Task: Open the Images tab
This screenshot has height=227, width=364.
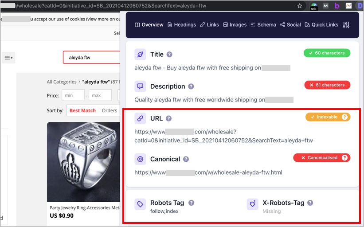Action: click(x=235, y=24)
